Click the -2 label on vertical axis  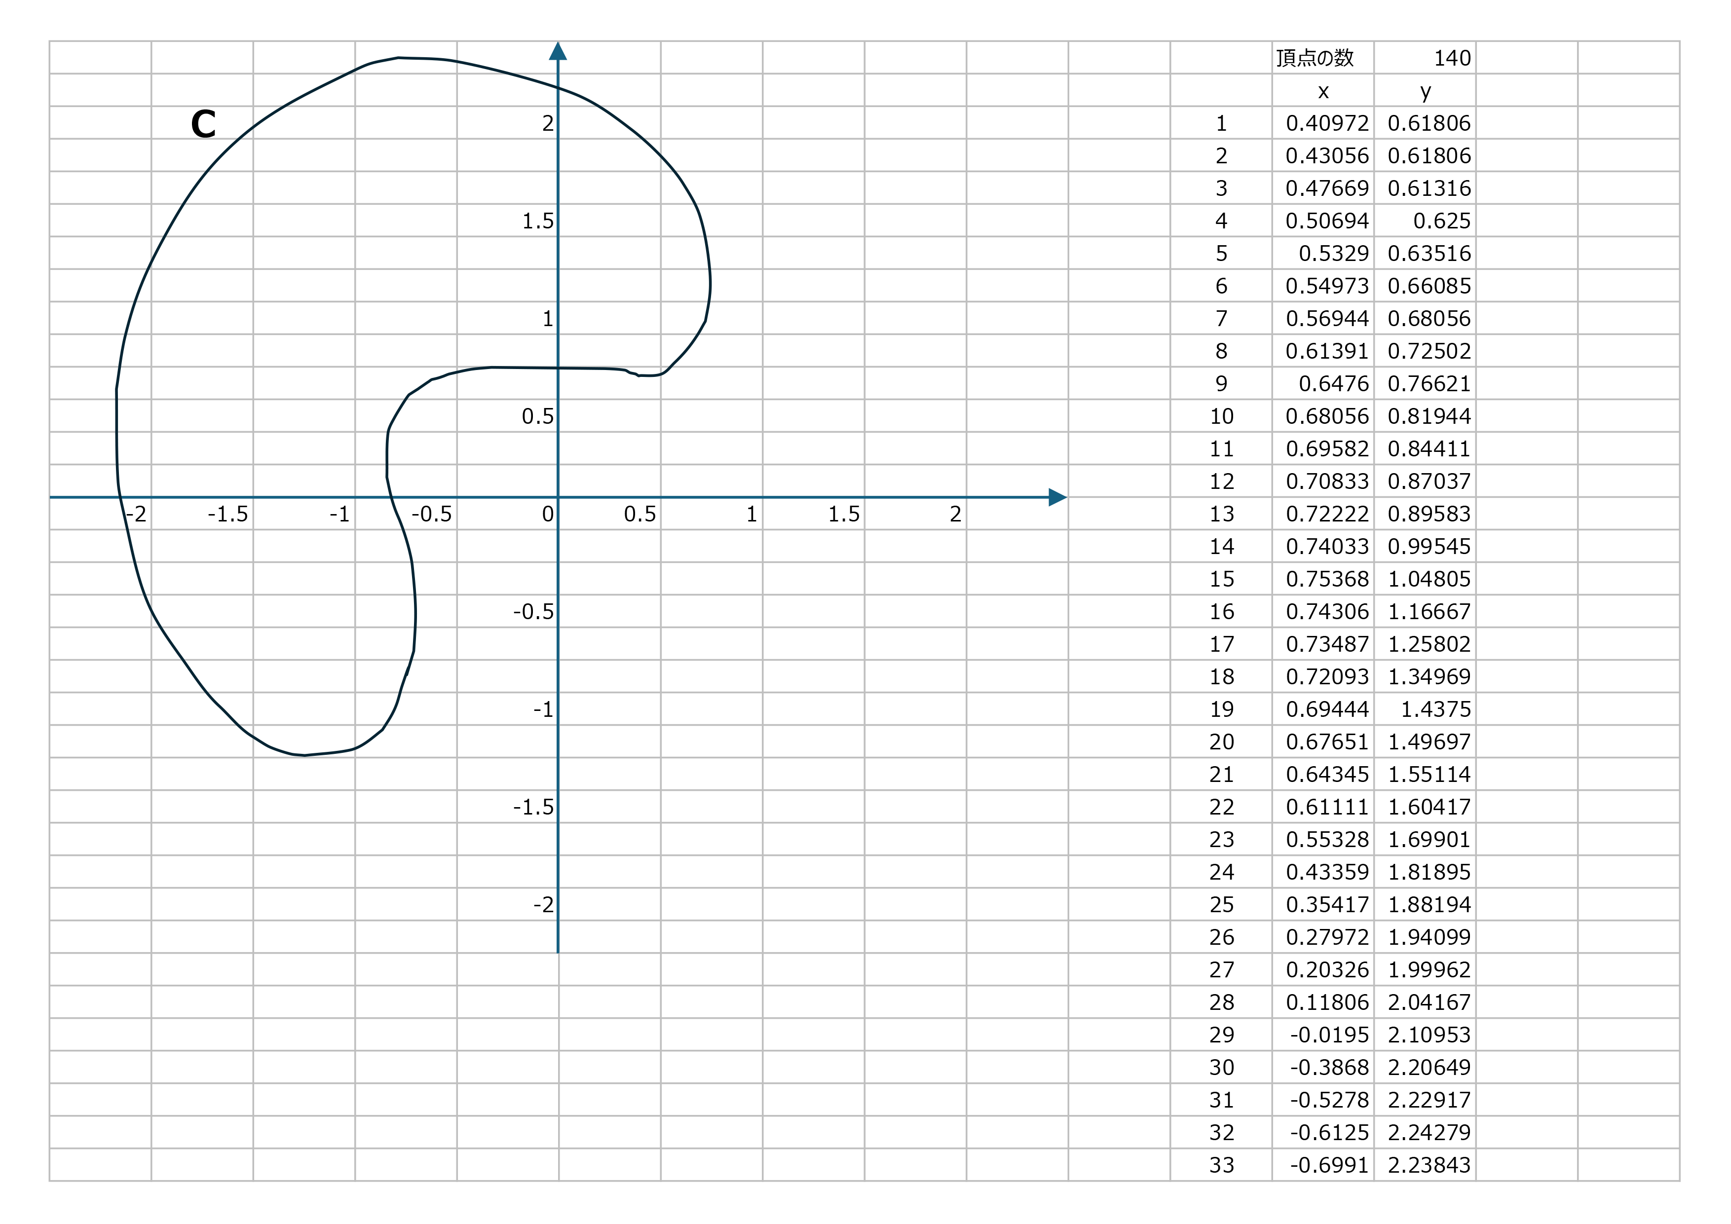tap(543, 904)
